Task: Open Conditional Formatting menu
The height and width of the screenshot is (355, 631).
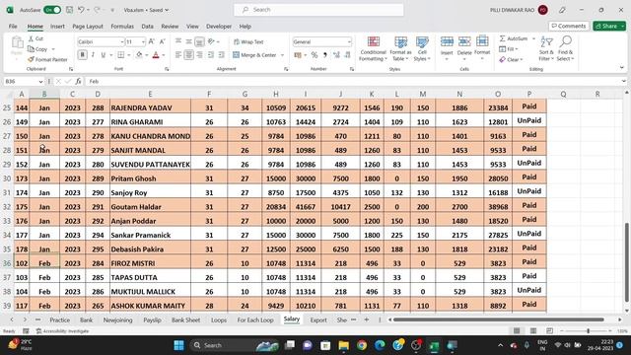Action: (373, 48)
